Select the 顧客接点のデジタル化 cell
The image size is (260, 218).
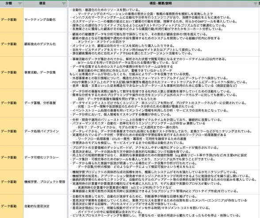(x=45, y=44)
